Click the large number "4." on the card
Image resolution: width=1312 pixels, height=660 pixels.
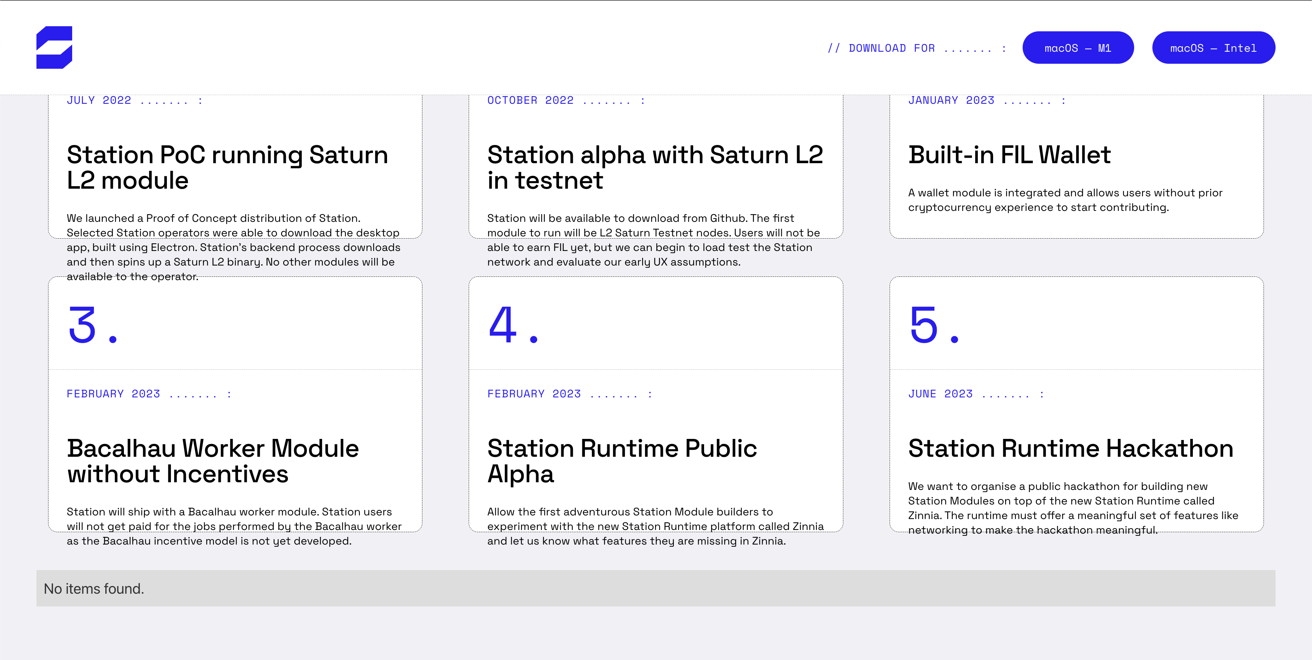pyautogui.click(x=513, y=325)
